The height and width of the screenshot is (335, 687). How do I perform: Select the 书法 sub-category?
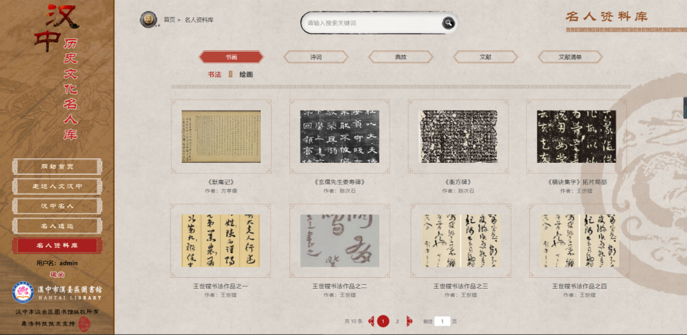(x=214, y=74)
